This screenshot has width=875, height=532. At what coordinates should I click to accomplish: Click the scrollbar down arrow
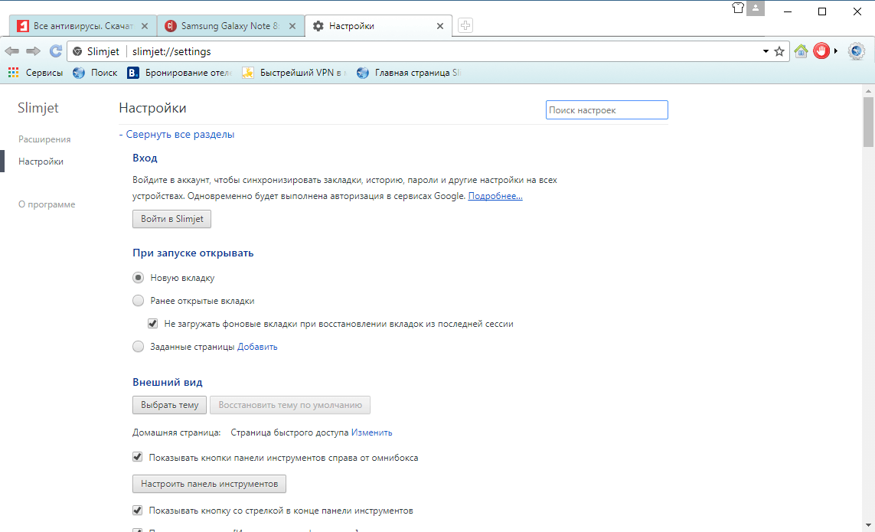pyautogui.click(x=868, y=525)
